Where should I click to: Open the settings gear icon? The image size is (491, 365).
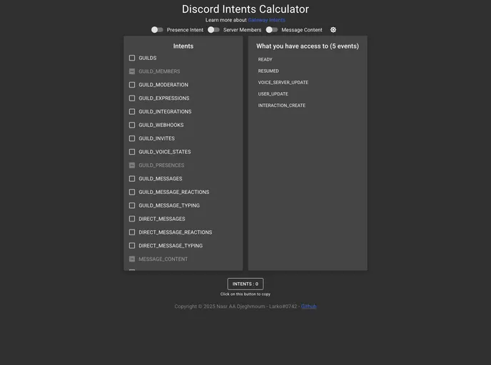click(333, 30)
